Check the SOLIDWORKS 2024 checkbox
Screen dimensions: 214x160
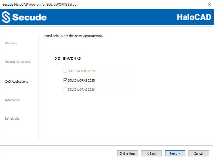click(65, 71)
